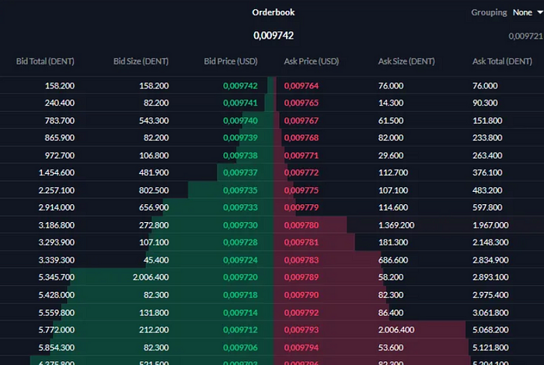544x365 pixels.
Task: Click bid total 972.700
Action: [x=60, y=155]
